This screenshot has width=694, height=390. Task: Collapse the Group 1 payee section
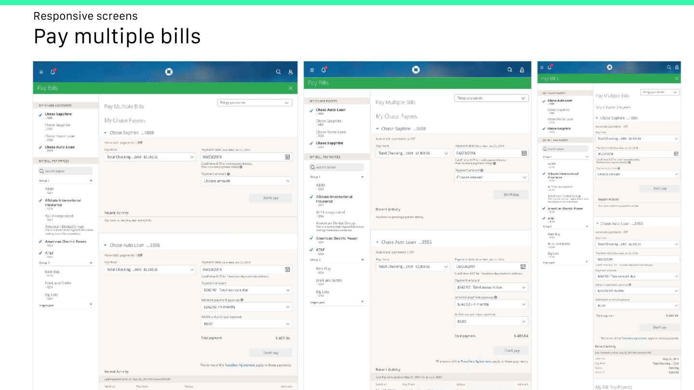click(92, 182)
